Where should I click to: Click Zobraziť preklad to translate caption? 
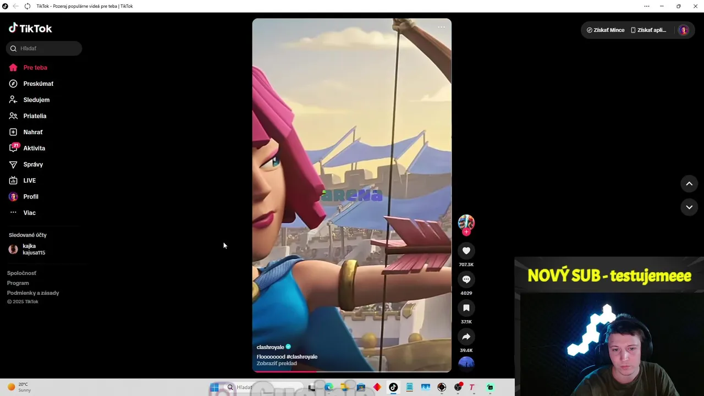(277, 364)
